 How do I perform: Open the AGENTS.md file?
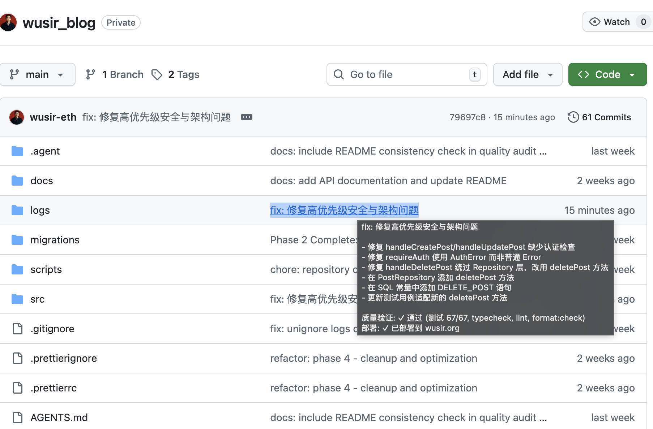pyautogui.click(x=59, y=417)
